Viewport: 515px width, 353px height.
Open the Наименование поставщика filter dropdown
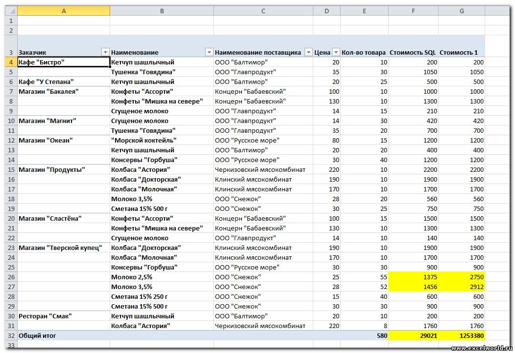click(x=308, y=52)
